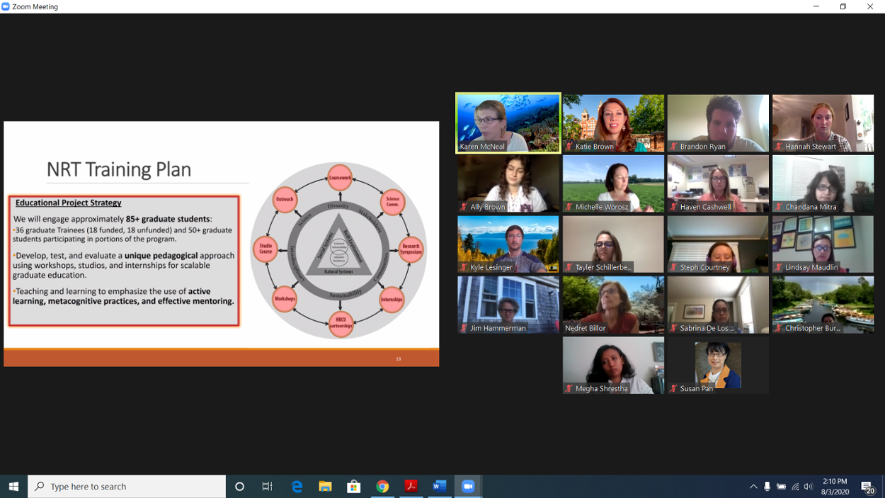Open File Explorer from the taskbar
This screenshot has height=498, width=885.
[x=325, y=487]
